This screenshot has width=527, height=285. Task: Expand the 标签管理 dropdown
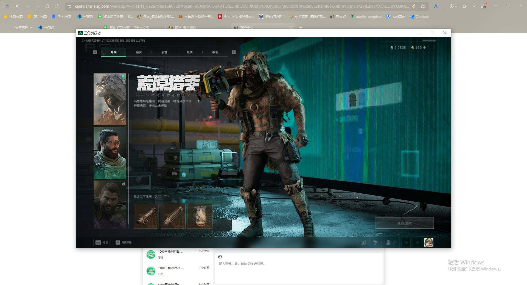tap(23, 27)
